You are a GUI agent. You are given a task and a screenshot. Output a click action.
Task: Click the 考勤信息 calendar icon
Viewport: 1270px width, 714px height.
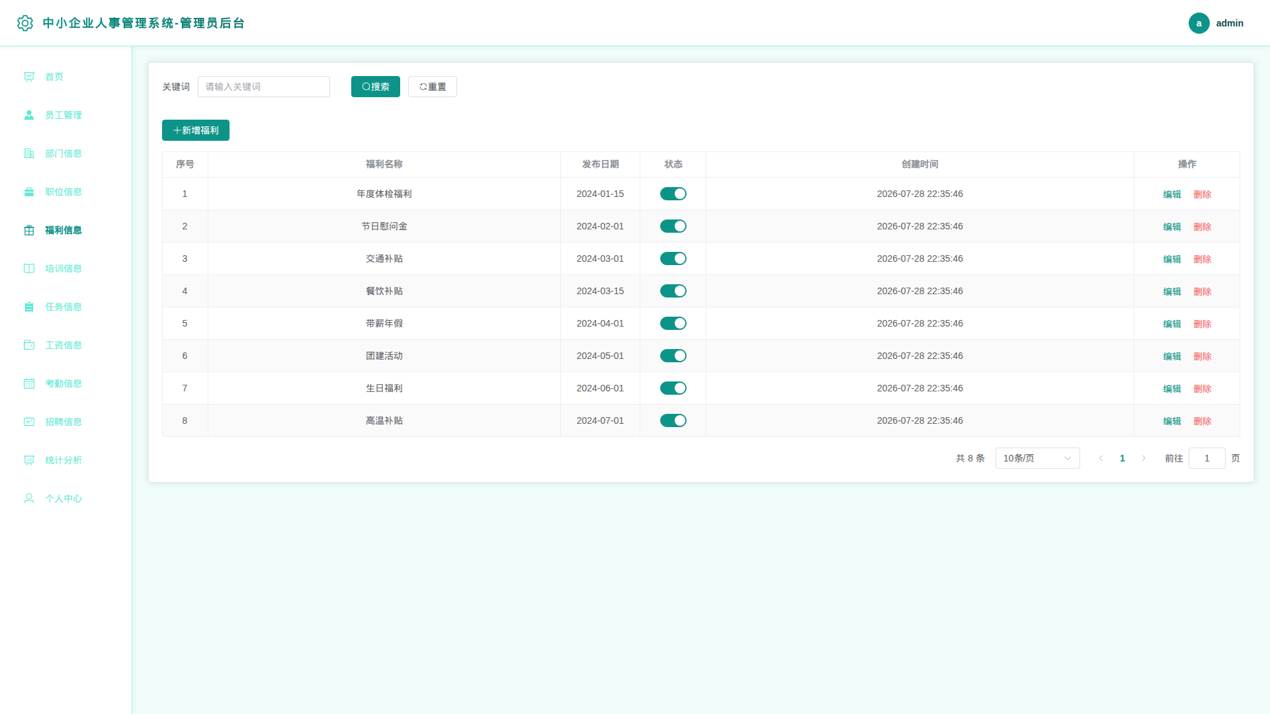click(29, 383)
